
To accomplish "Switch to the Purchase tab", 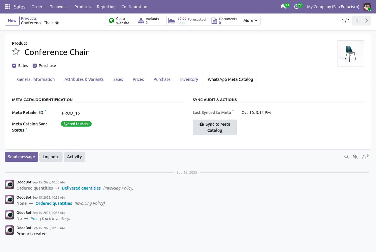I will (162, 79).
